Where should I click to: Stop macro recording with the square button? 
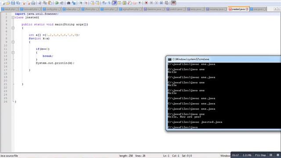tap(151, 3)
